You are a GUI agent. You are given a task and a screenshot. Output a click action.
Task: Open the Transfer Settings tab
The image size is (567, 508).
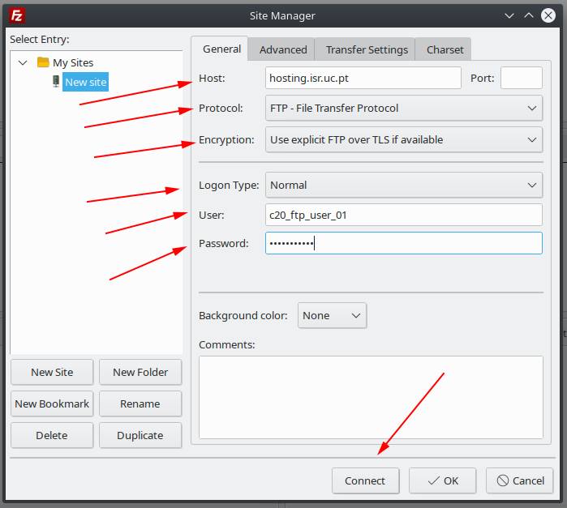(367, 49)
